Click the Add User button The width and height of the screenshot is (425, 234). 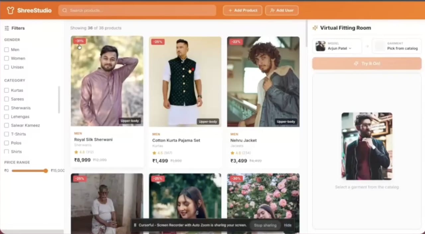[x=282, y=10]
